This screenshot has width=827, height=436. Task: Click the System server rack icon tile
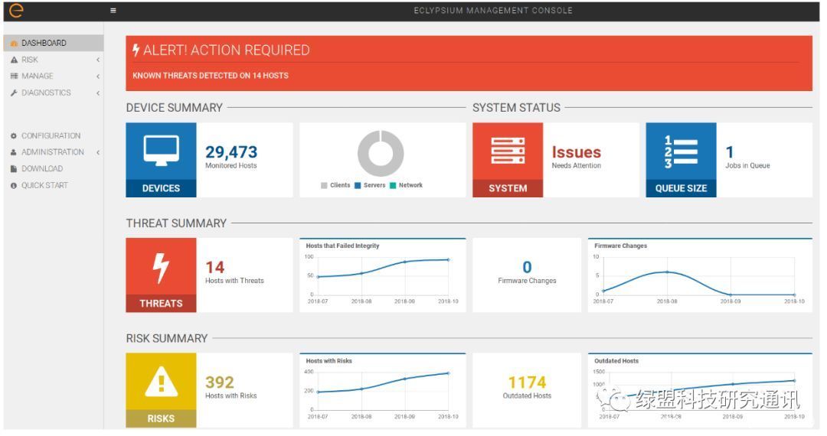point(507,160)
